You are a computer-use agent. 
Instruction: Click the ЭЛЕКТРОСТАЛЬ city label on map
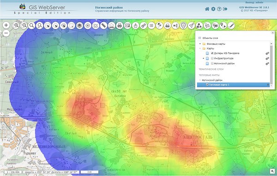pos(198,137)
